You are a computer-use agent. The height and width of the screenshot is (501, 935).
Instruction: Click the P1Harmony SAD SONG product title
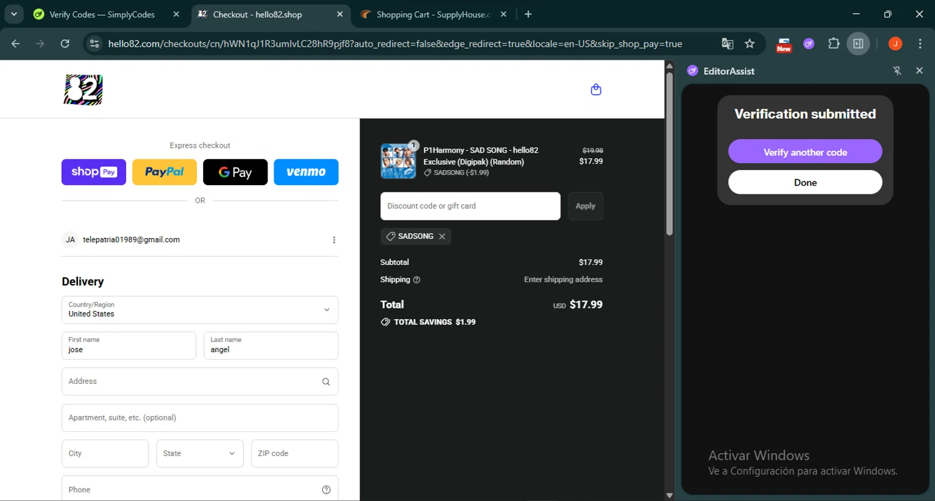pos(481,156)
